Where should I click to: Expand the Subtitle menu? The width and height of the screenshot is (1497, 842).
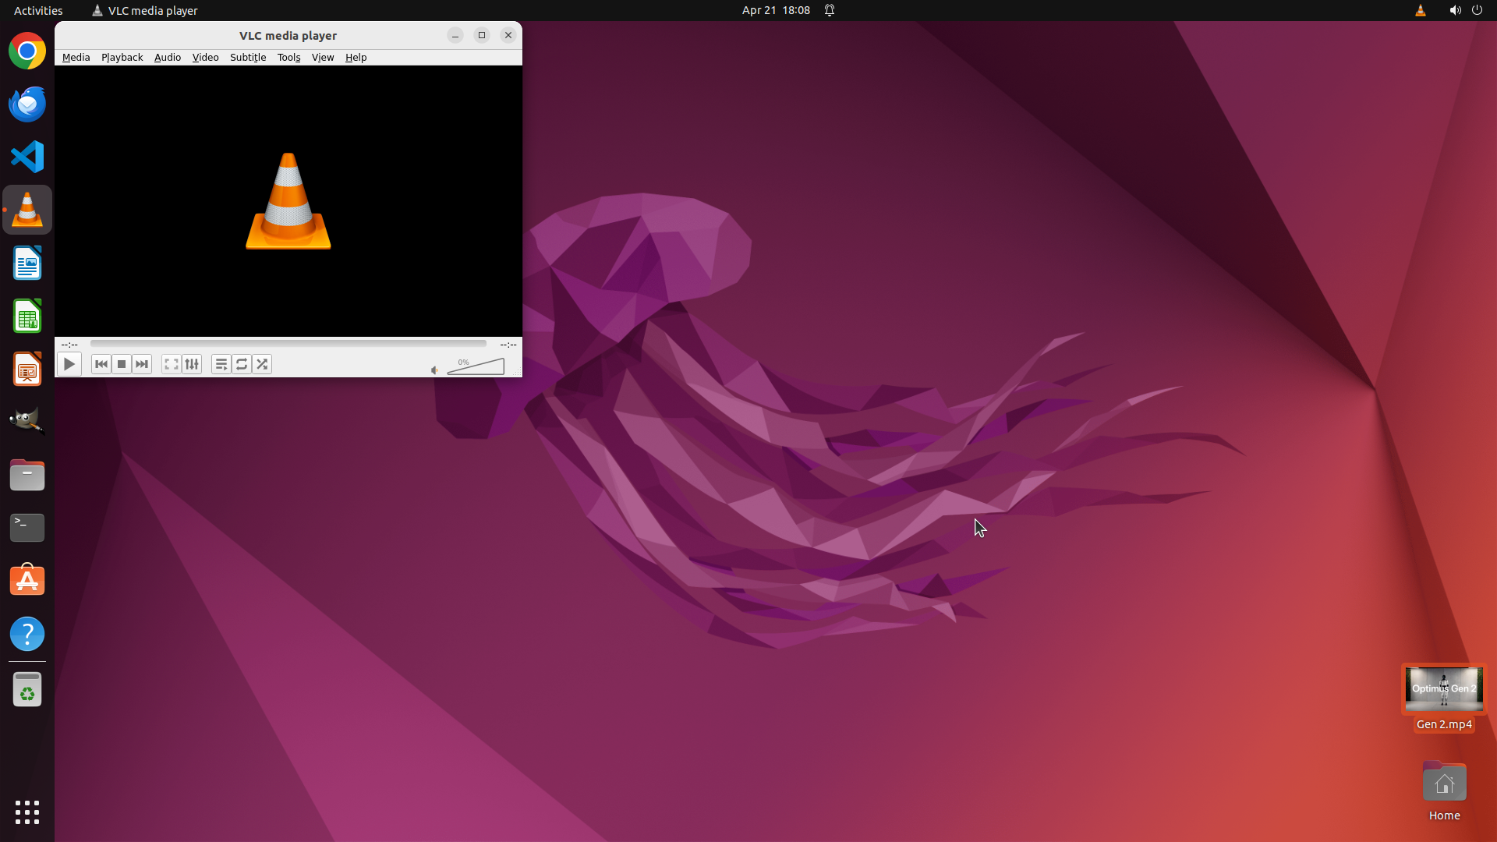pos(247,58)
